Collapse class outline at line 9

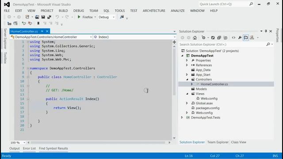28,77
